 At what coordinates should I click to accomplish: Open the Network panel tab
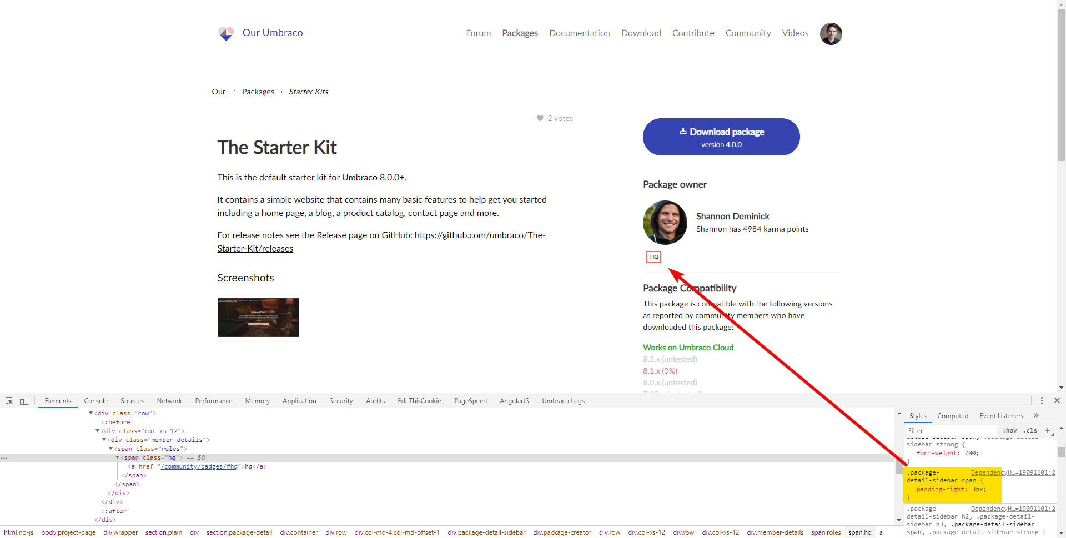point(169,400)
